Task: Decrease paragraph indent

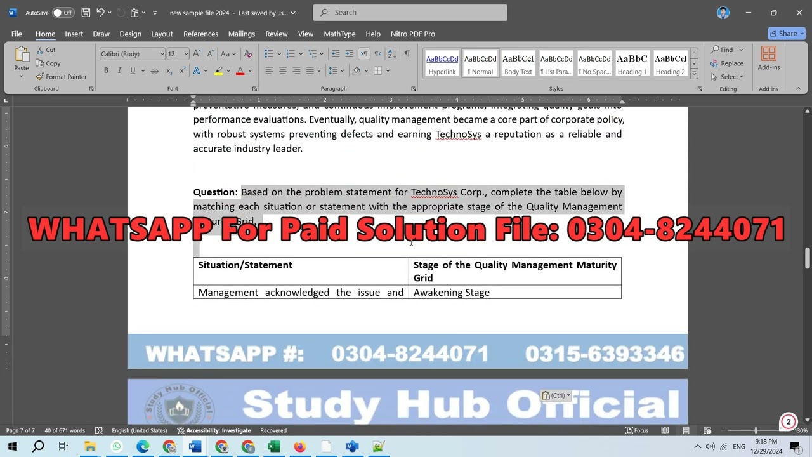Action: pos(336,54)
